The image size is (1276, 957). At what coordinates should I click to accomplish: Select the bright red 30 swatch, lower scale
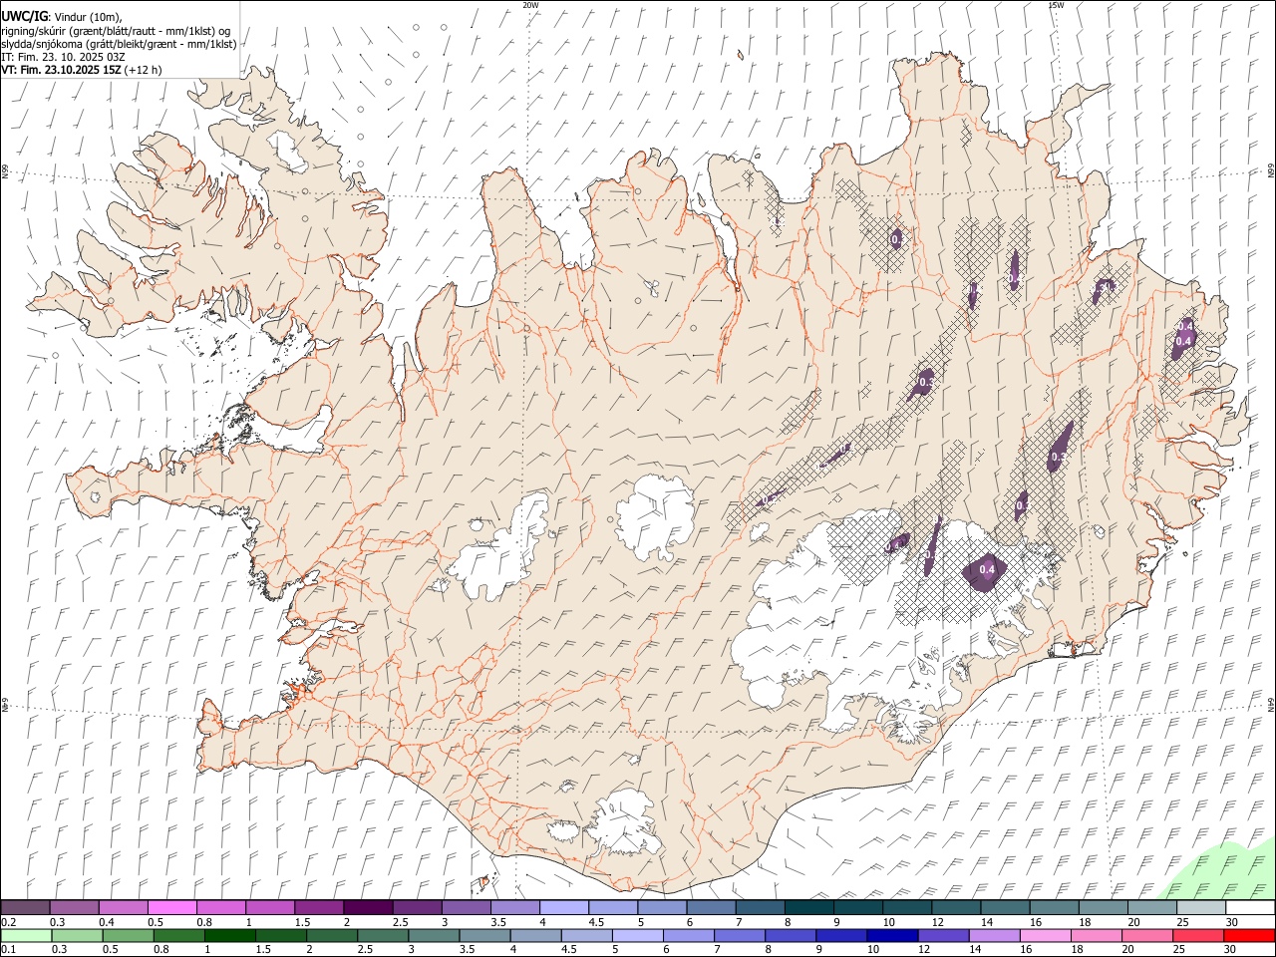point(1249,936)
